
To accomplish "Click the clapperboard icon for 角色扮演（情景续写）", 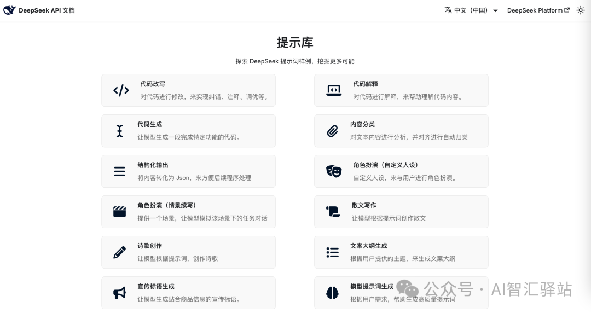I will coord(119,212).
